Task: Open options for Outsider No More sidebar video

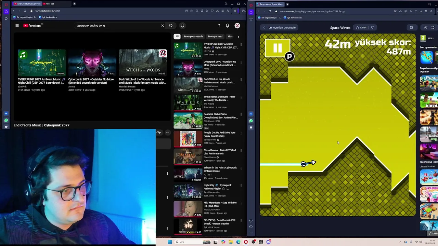Action: pos(241,62)
